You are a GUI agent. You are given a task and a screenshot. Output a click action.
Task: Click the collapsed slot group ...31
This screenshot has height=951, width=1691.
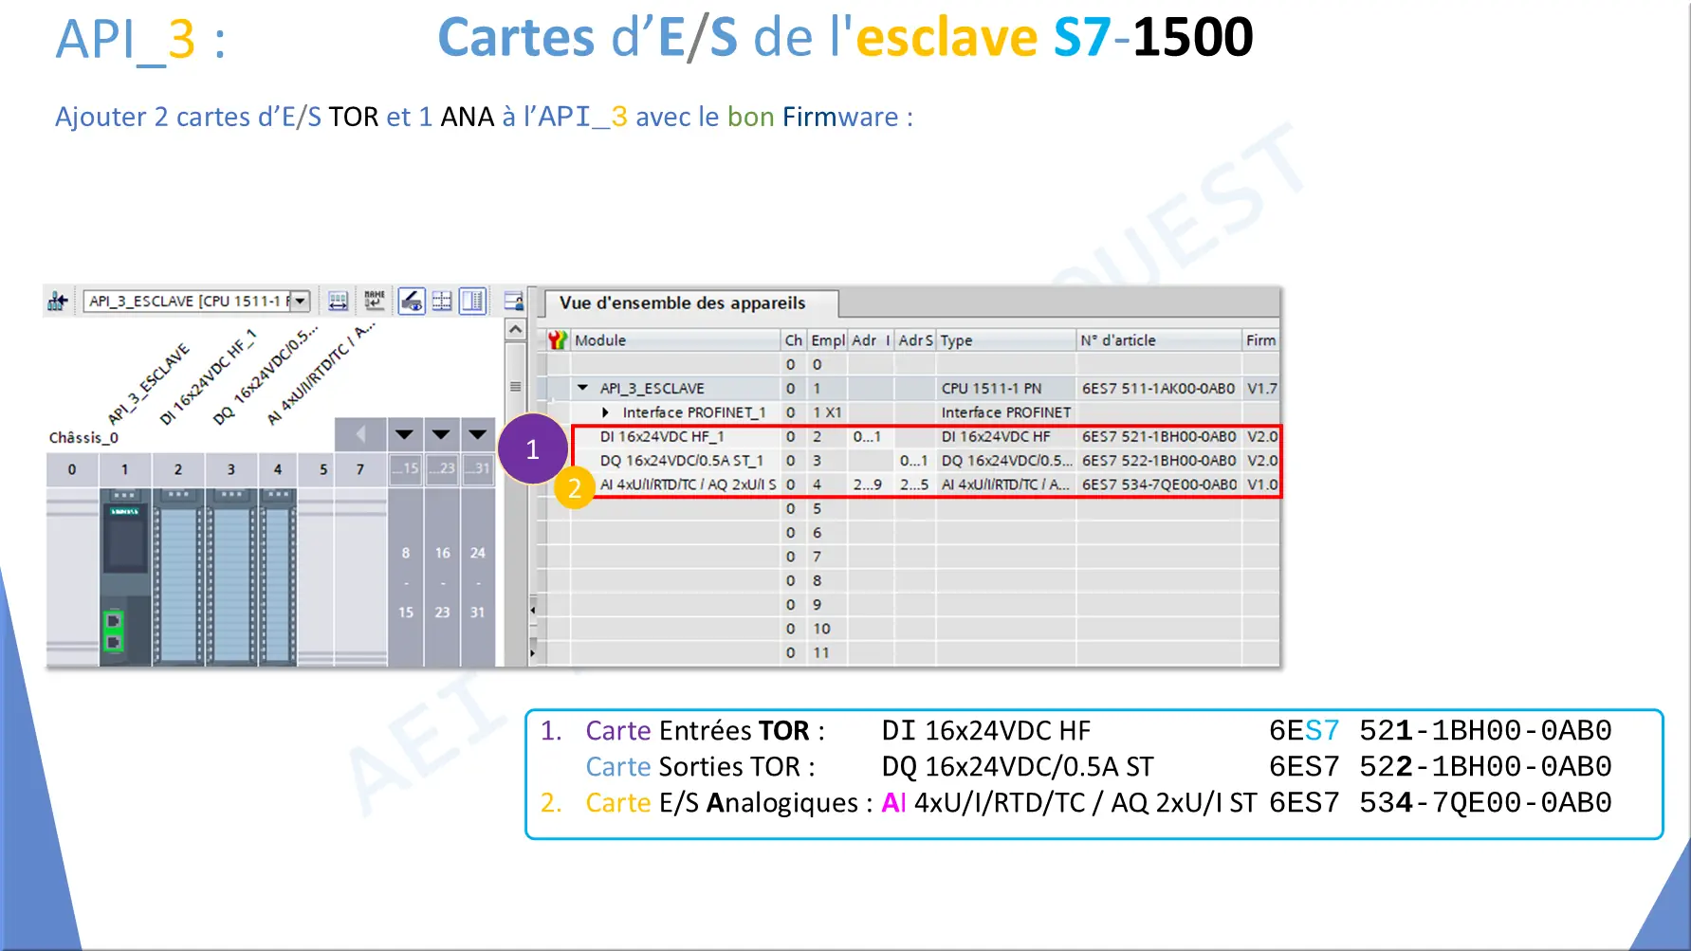click(478, 468)
